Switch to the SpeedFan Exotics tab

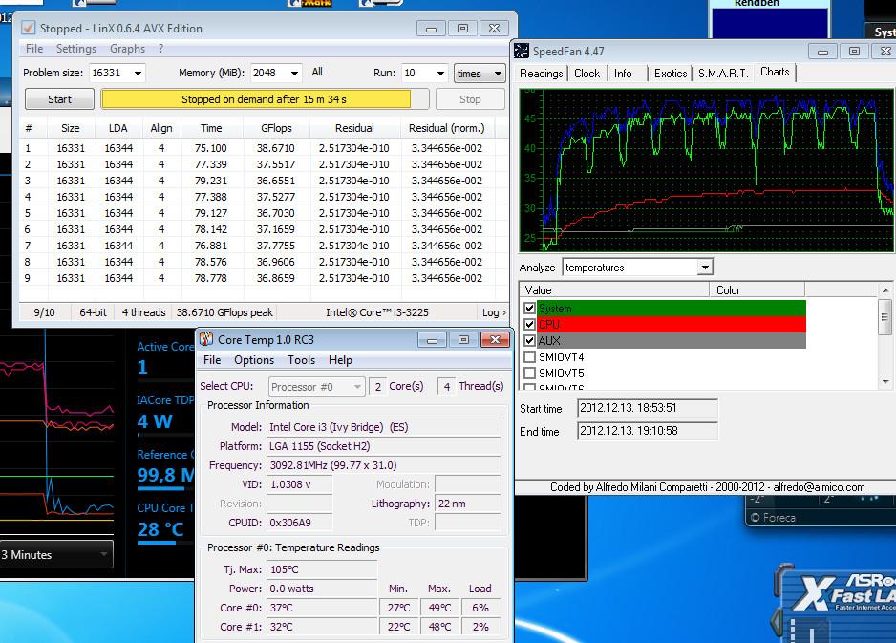[671, 74]
